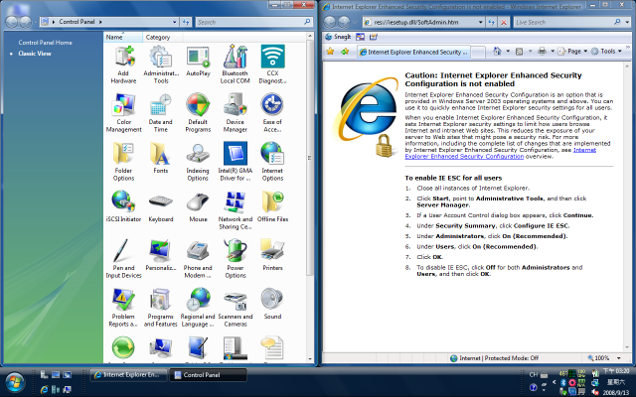Open AutoPlay settings icon
Screen dimensions: 636x397
point(198,62)
